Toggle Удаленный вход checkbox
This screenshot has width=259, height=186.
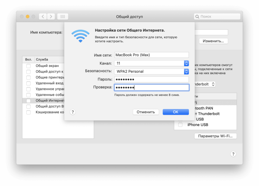[x=28, y=83]
